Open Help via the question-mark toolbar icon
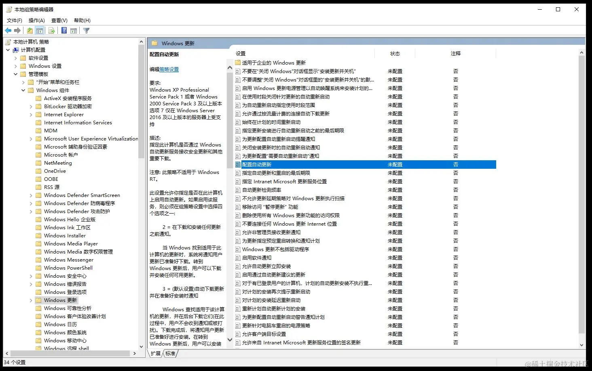 coord(64,31)
